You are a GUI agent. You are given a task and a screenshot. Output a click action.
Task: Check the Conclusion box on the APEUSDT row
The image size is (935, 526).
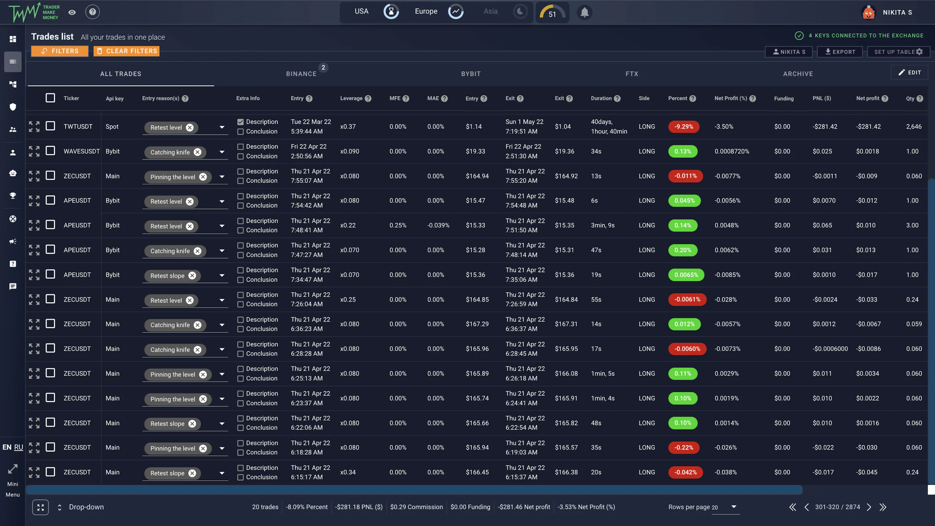pos(240,205)
